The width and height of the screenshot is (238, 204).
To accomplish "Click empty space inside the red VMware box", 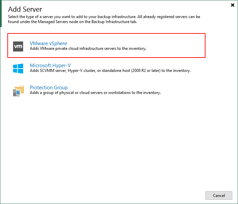I will pos(175,45).
